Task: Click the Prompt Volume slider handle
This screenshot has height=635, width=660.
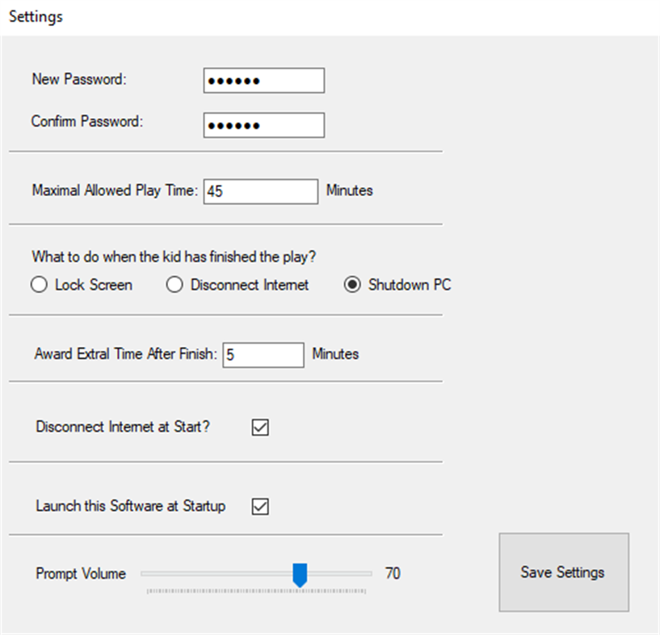Action: pyautogui.click(x=301, y=574)
